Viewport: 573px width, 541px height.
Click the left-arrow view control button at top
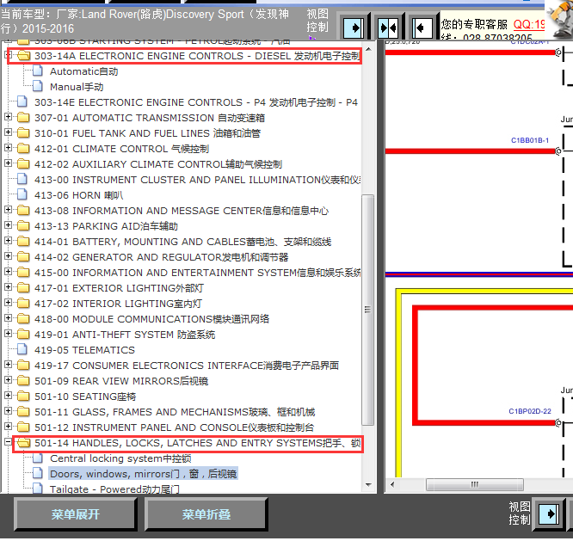click(422, 28)
